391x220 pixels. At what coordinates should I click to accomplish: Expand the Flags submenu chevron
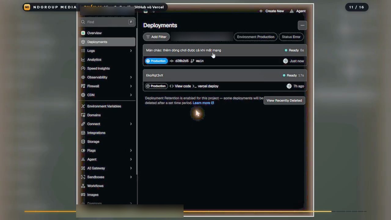coord(131,151)
